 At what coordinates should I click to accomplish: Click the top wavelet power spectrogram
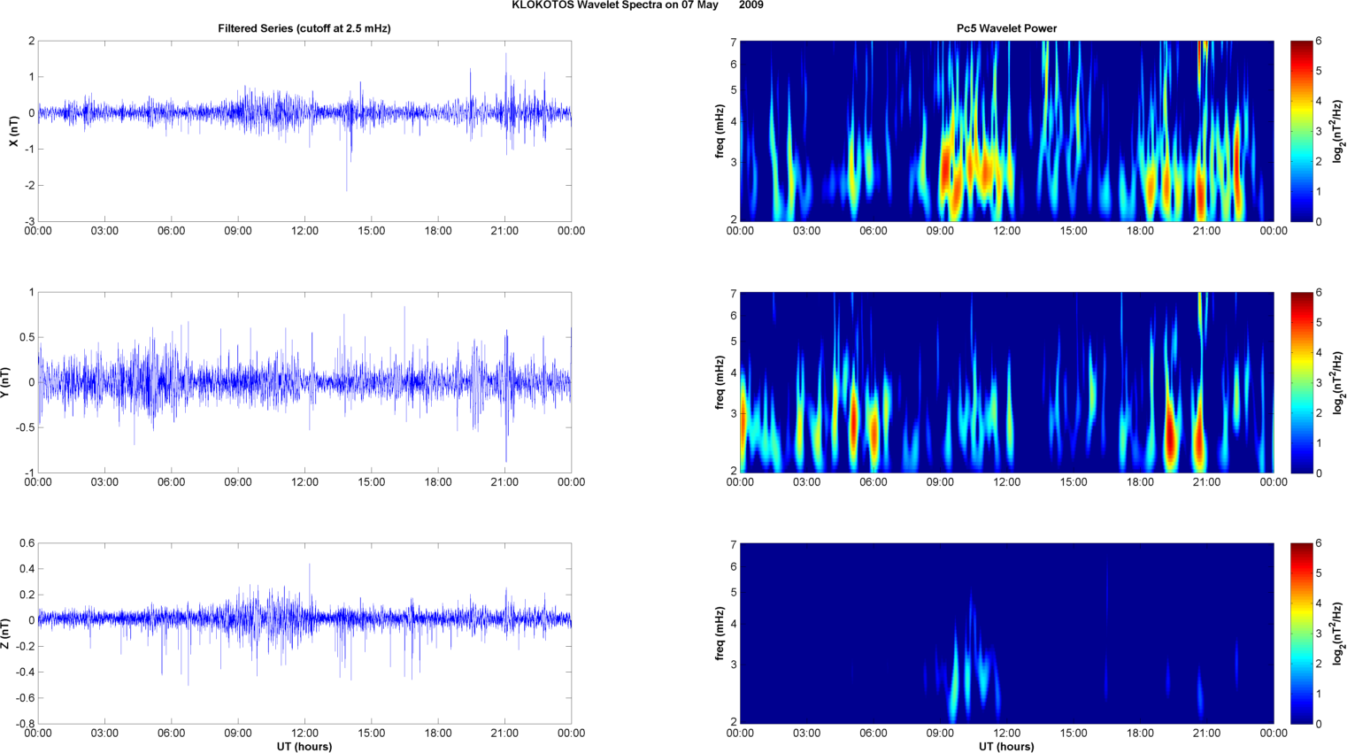[1006, 131]
